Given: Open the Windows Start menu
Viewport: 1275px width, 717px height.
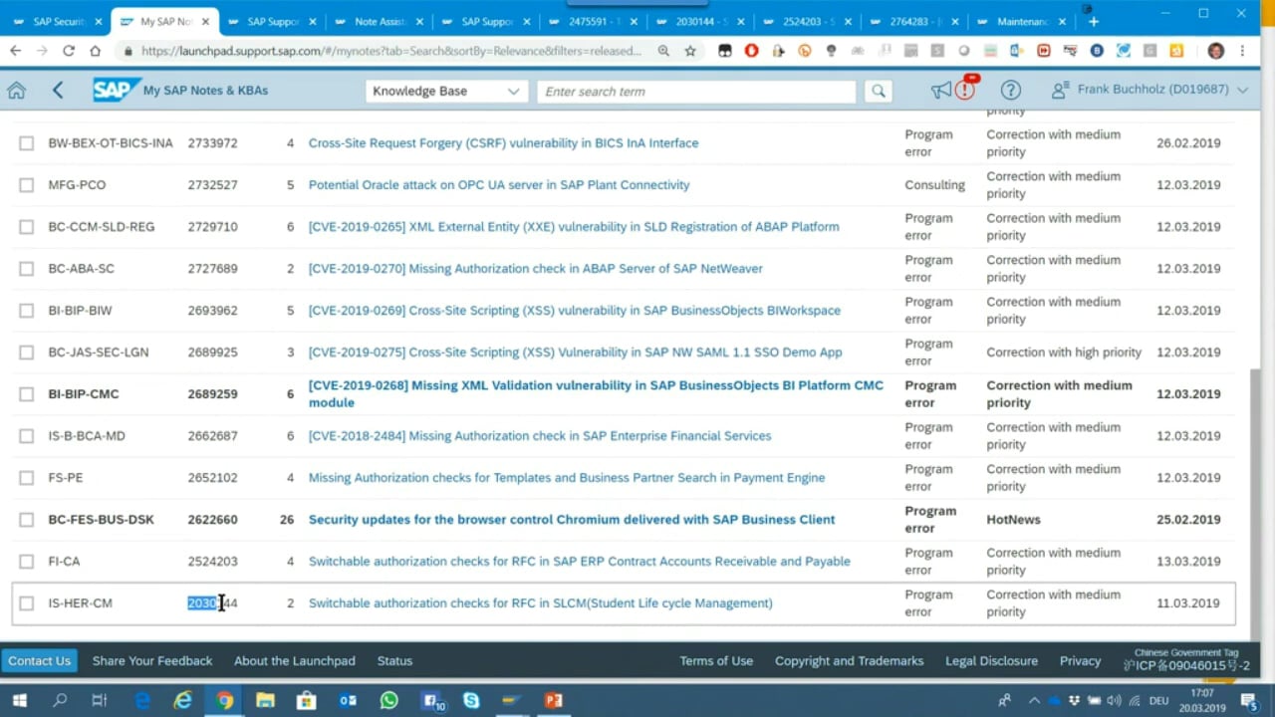Looking at the screenshot, I should click(x=19, y=700).
